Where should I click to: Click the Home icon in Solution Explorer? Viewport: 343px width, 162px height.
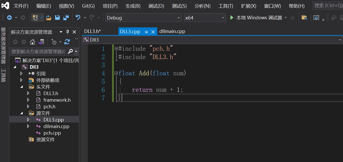[x=33, y=42]
